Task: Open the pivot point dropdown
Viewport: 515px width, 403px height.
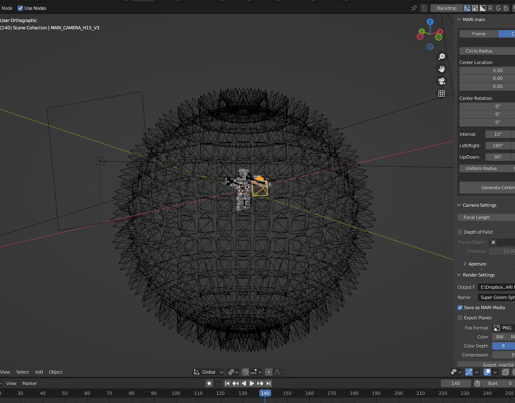Action: point(233,372)
